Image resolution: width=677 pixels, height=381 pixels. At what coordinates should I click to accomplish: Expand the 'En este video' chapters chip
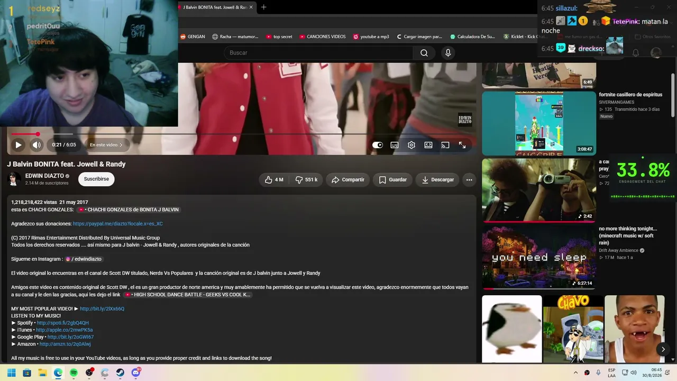(106, 145)
